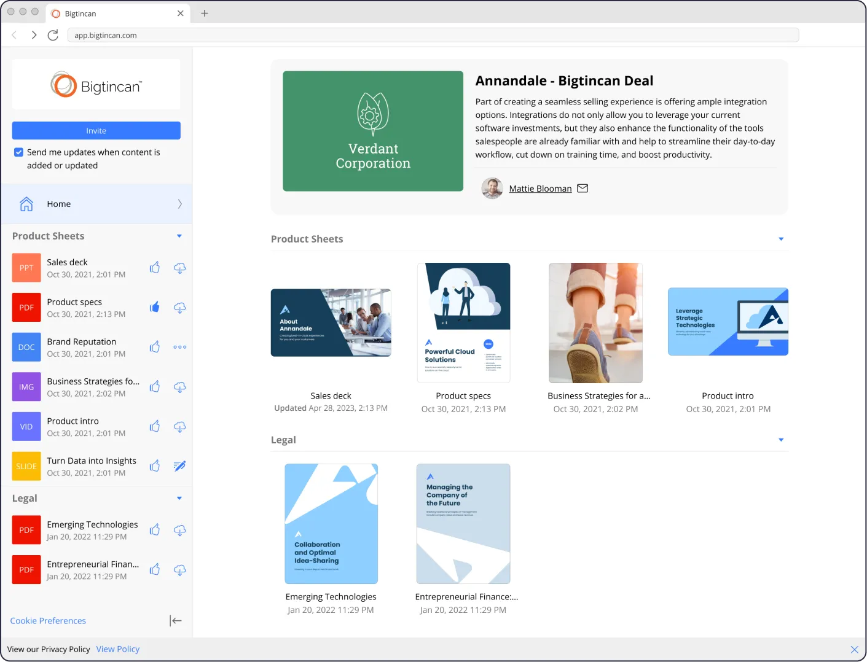Collapse Product Sheets section in sidebar
This screenshot has width=867, height=662.
click(x=179, y=236)
